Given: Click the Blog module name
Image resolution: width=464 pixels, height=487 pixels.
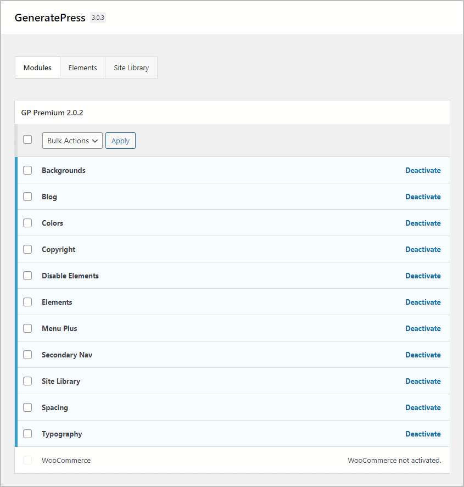Looking at the screenshot, I should point(49,197).
